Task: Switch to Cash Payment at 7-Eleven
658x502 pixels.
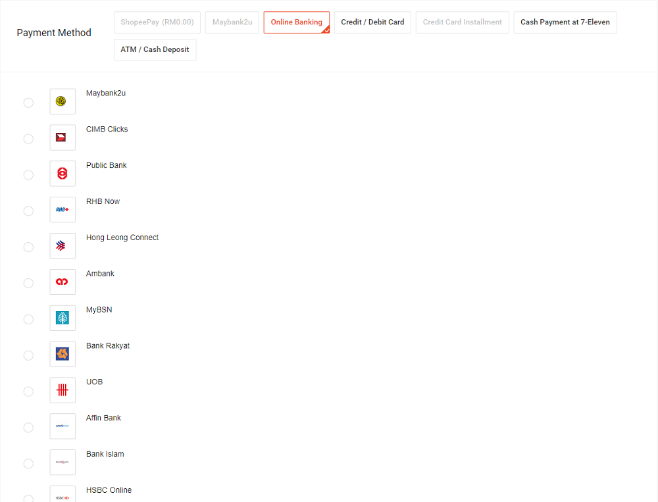Action: click(565, 22)
